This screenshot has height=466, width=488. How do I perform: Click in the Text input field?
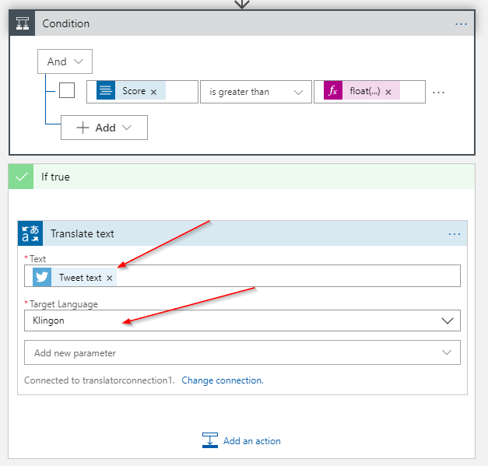[288, 277]
